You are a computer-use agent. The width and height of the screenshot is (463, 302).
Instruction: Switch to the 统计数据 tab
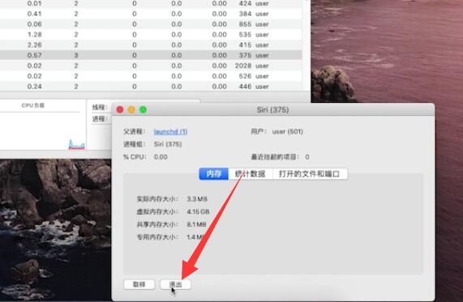point(250,174)
